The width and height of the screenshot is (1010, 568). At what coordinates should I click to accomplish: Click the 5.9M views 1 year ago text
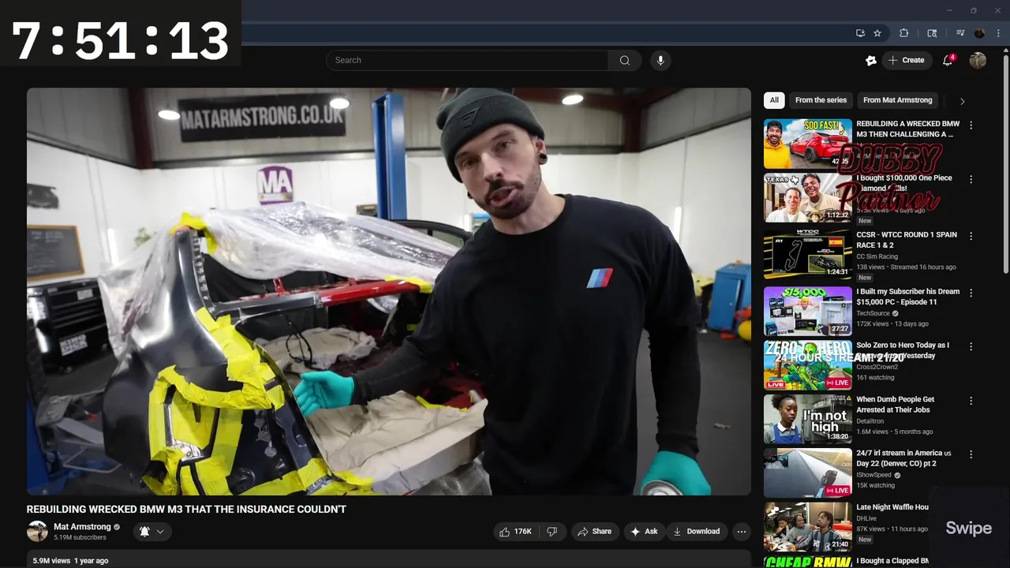[x=71, y=561]
